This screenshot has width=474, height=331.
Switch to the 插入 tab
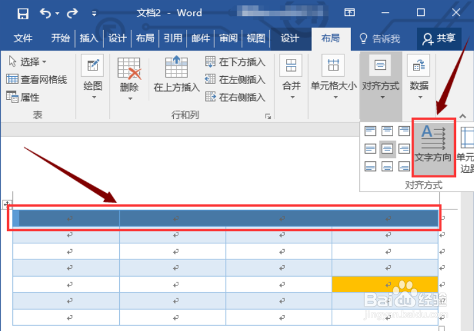[89, 38]
